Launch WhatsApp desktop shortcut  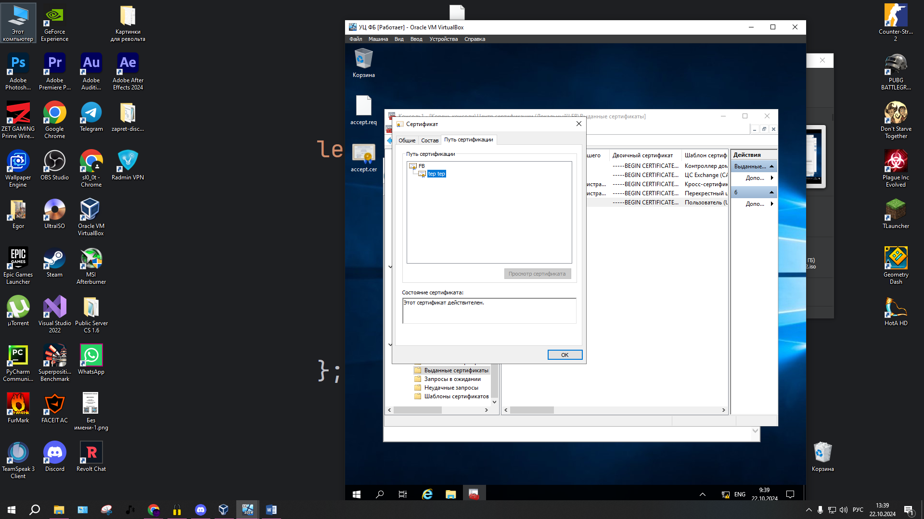(91, 359)
